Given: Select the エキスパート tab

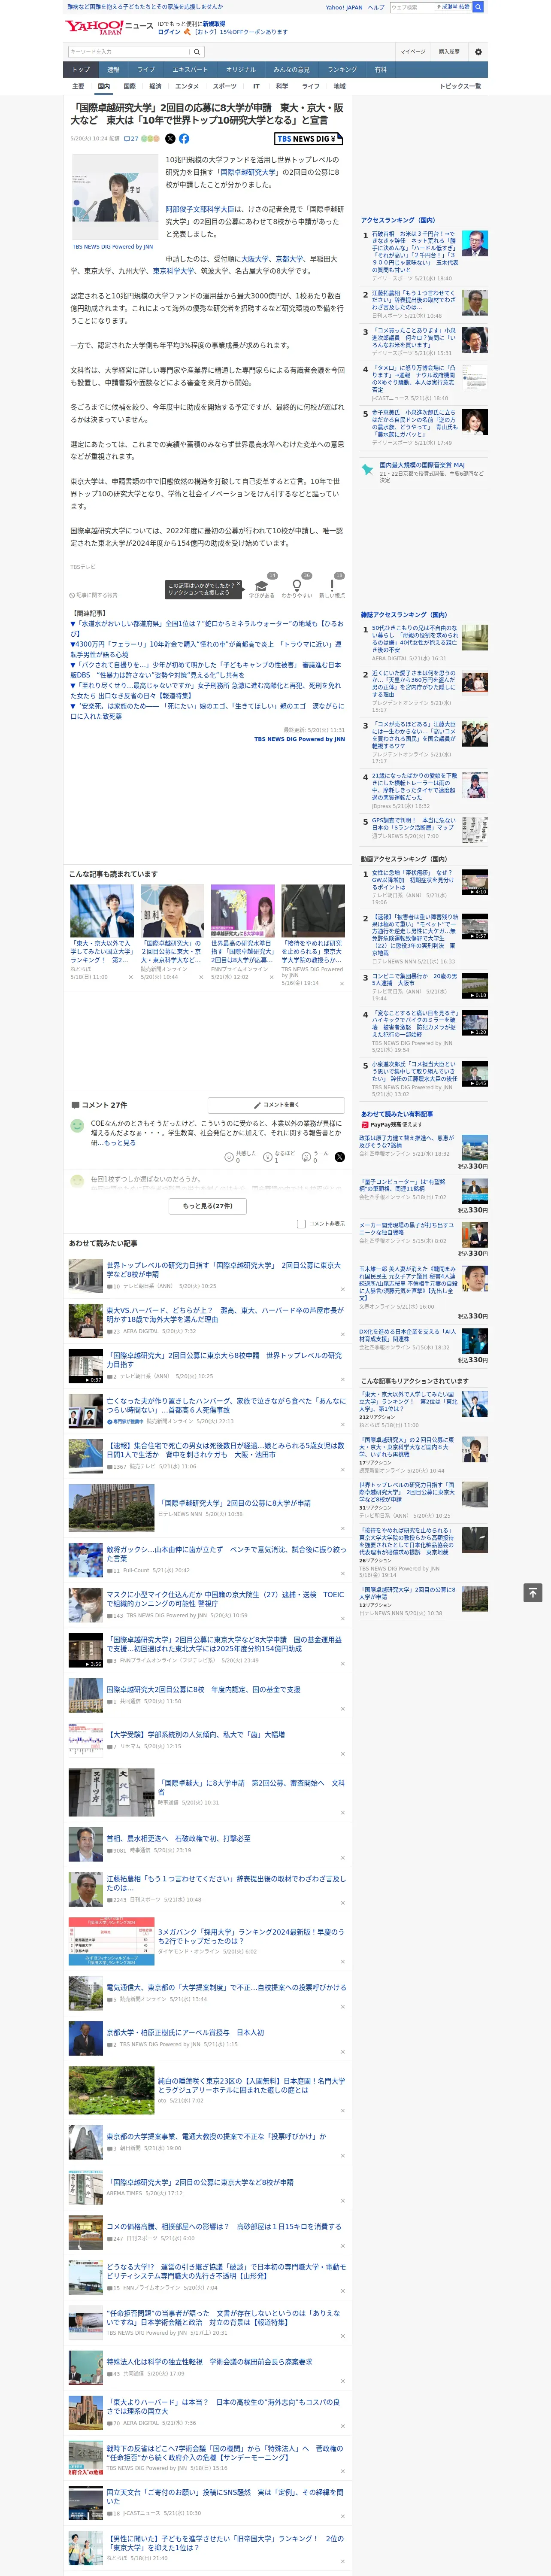Looking at the screenshot, I should coord(190,70).
